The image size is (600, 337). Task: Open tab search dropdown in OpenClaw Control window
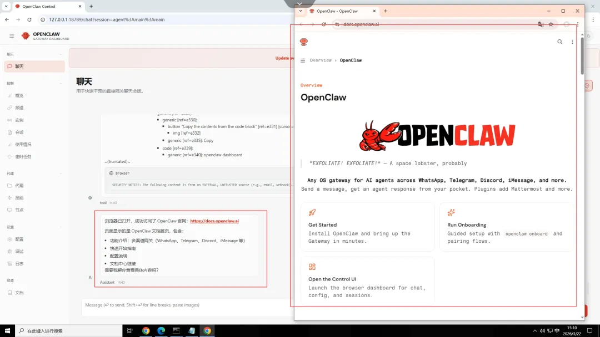6,6
